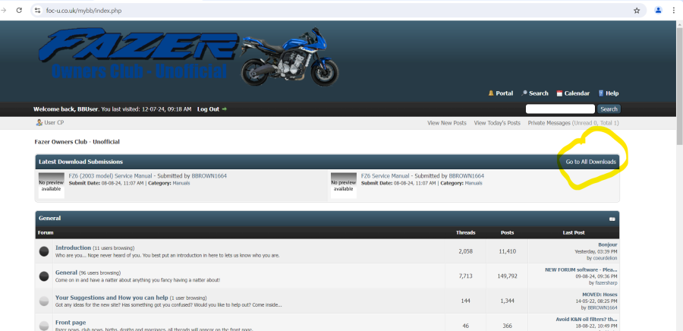
Task: Open the Portal menu link
Action: tap(505, 93)
